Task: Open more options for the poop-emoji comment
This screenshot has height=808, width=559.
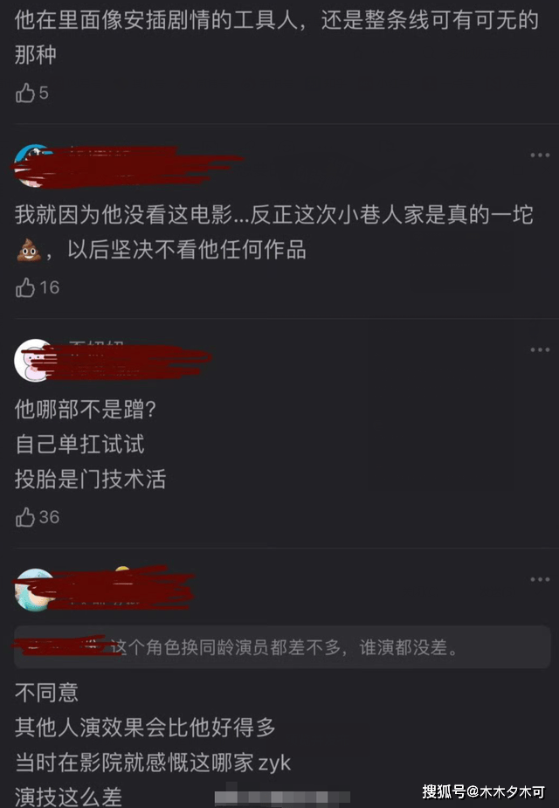Action: pos(540,155)
